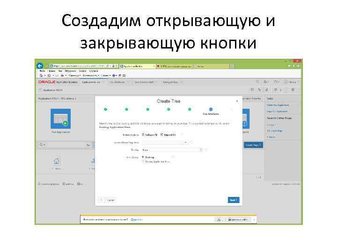Click the third completed wizard step dot
The width and height of the screenshot is (337, 252).
(147, 109)
